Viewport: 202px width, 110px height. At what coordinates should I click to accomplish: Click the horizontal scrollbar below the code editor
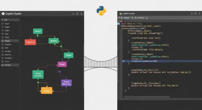147,97
